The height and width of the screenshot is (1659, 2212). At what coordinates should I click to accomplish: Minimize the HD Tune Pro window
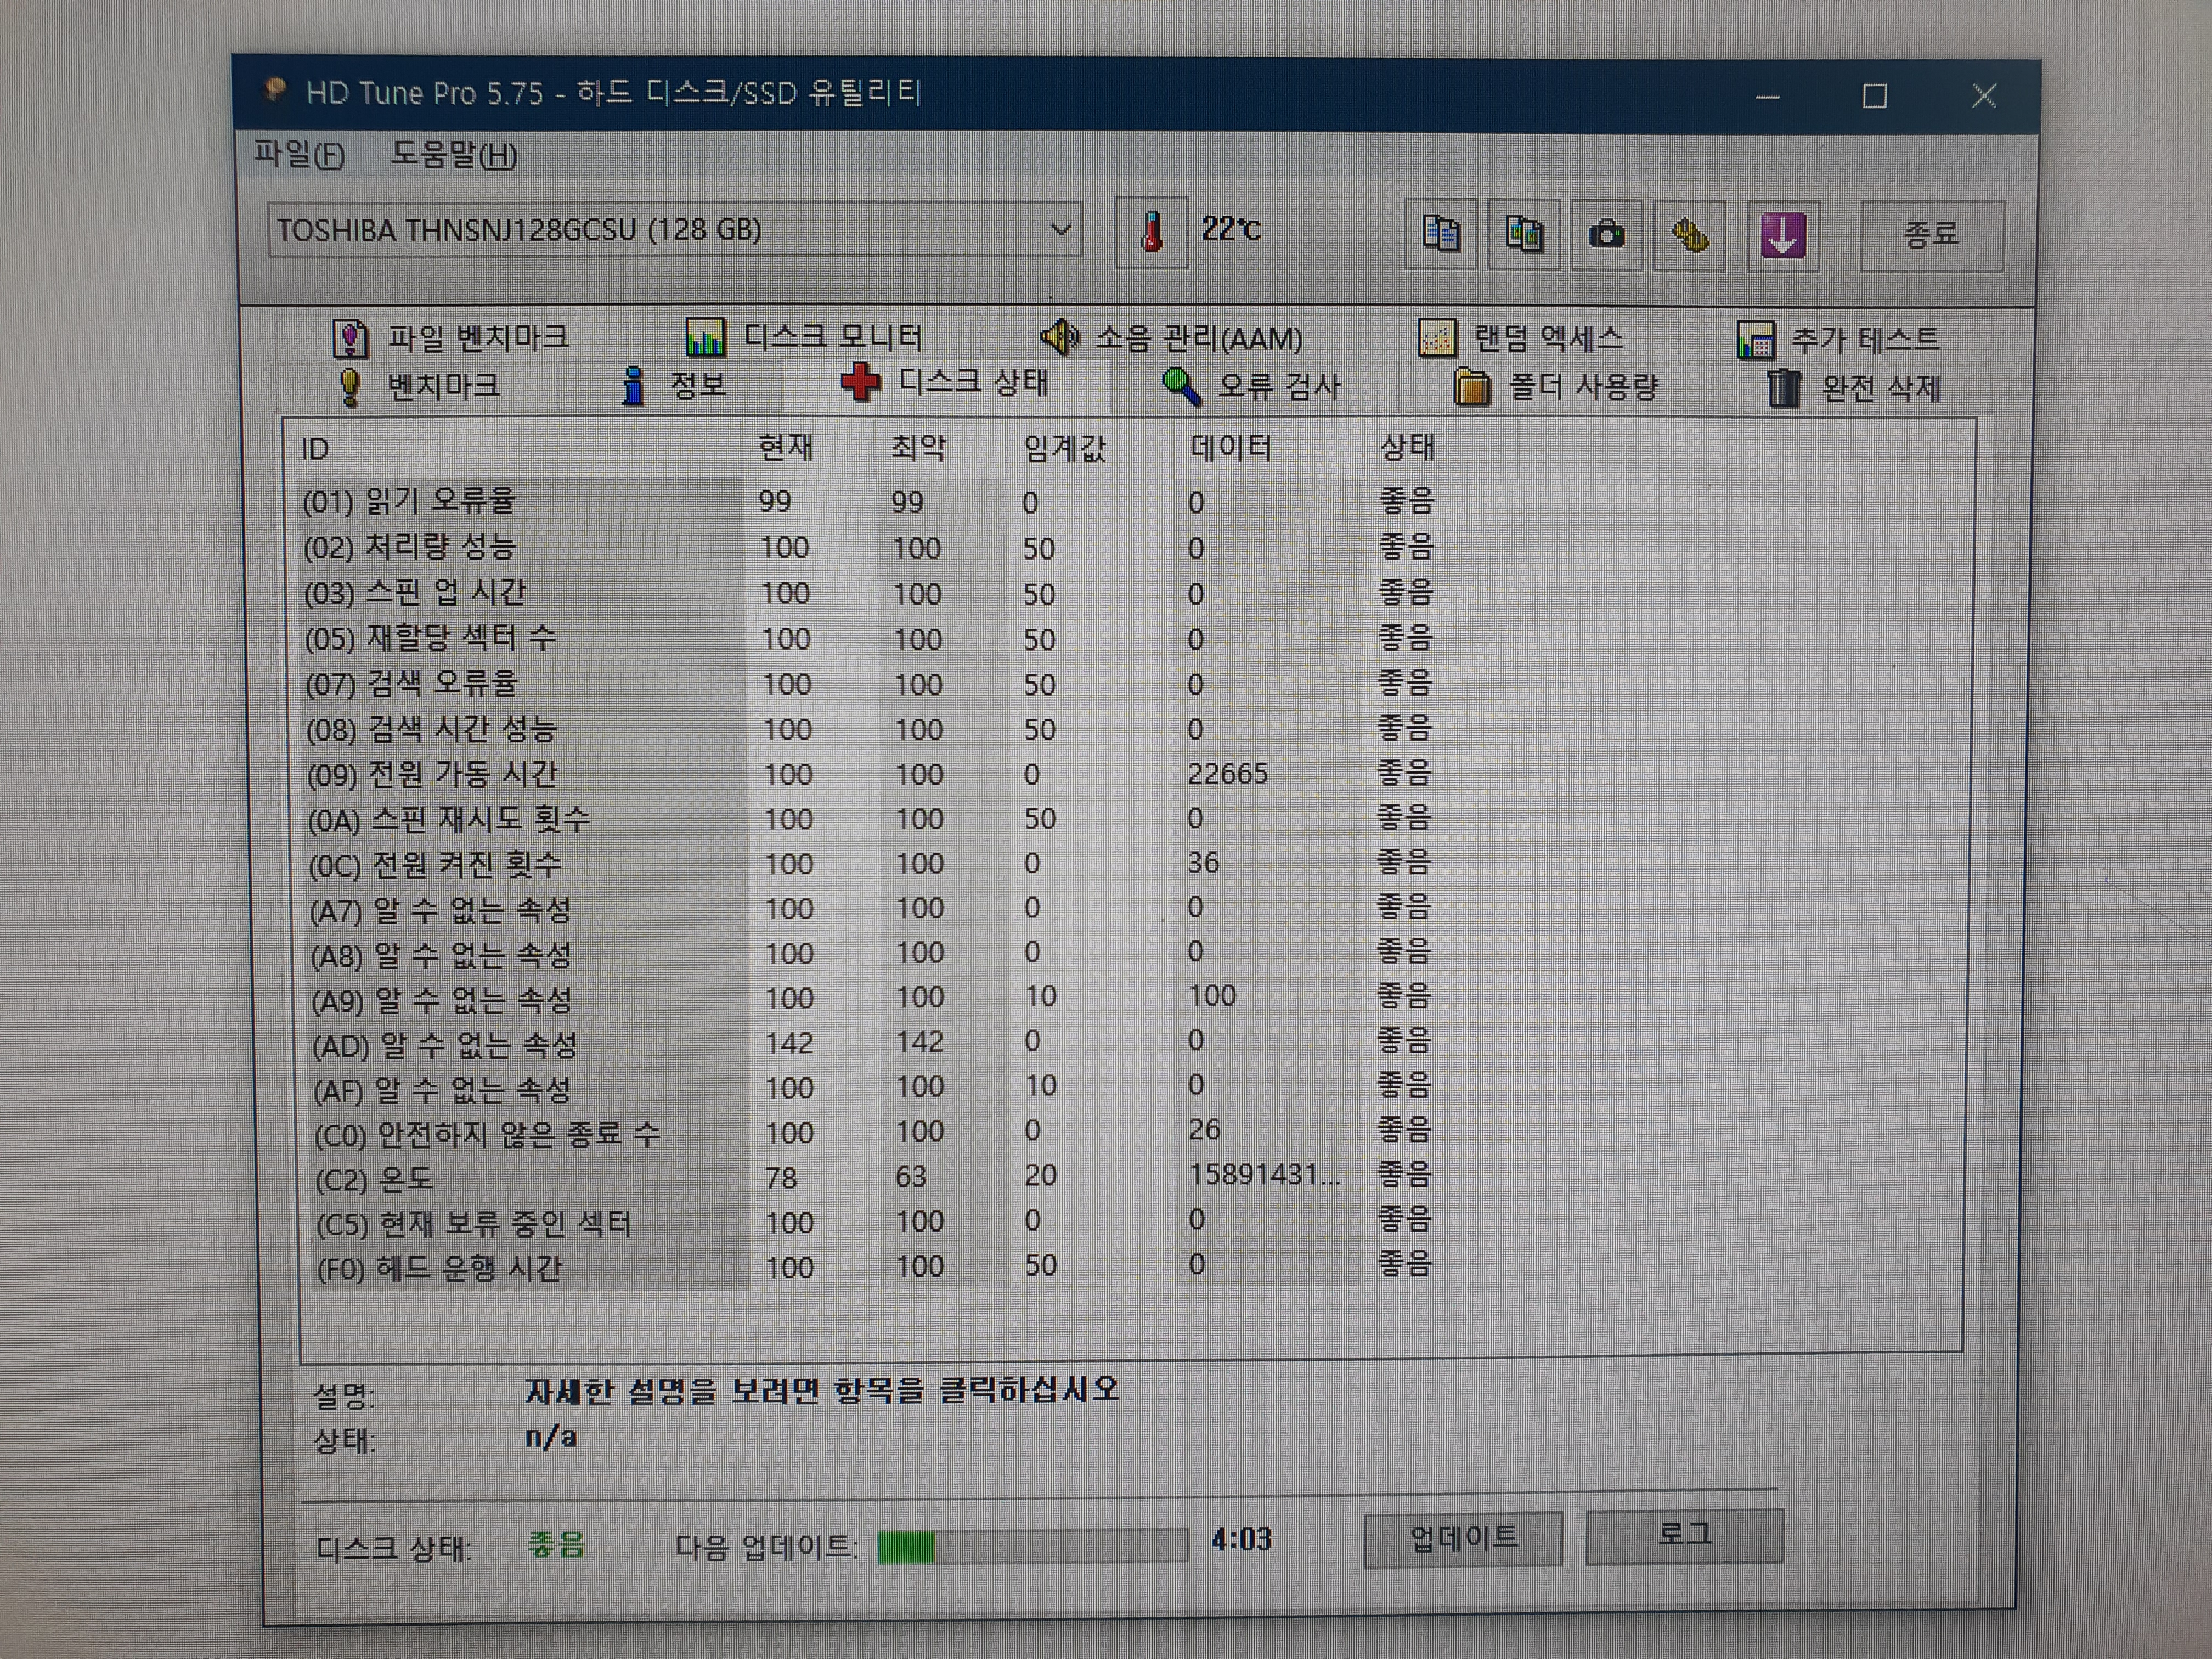tap(1767, 97)
